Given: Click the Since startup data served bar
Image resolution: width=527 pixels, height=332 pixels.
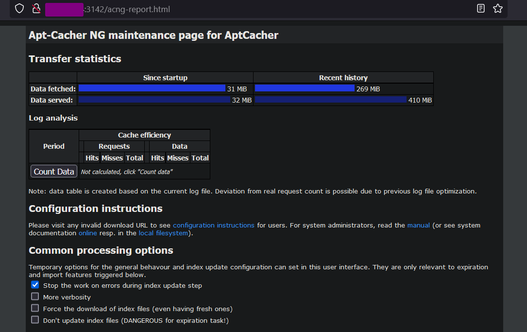Looking at the screenshot, I should tap(154, 100).
